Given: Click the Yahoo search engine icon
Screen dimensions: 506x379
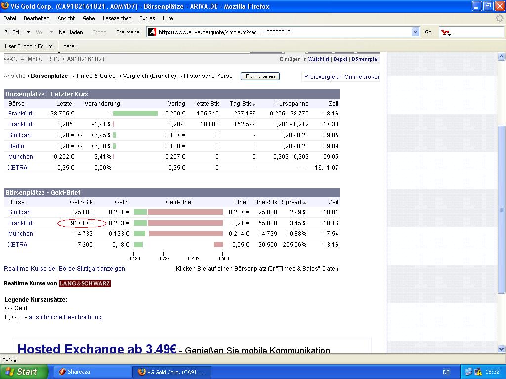Looking at the screenshot, I should (x=446, y=32).
